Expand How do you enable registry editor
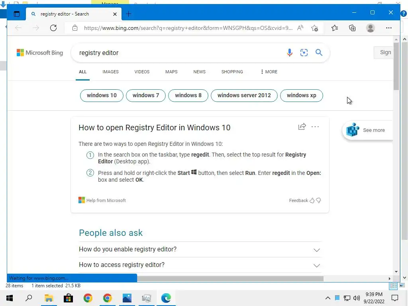 pos(200,249)
